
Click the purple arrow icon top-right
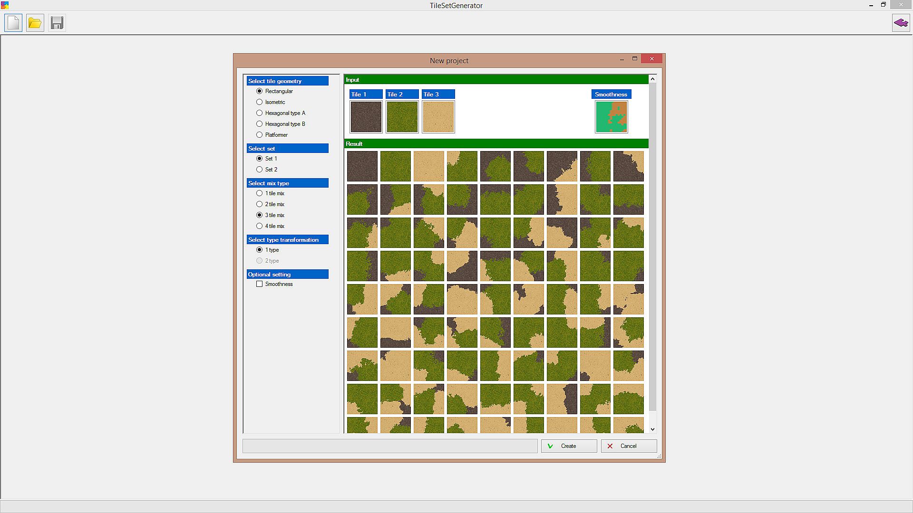[901, 23]
